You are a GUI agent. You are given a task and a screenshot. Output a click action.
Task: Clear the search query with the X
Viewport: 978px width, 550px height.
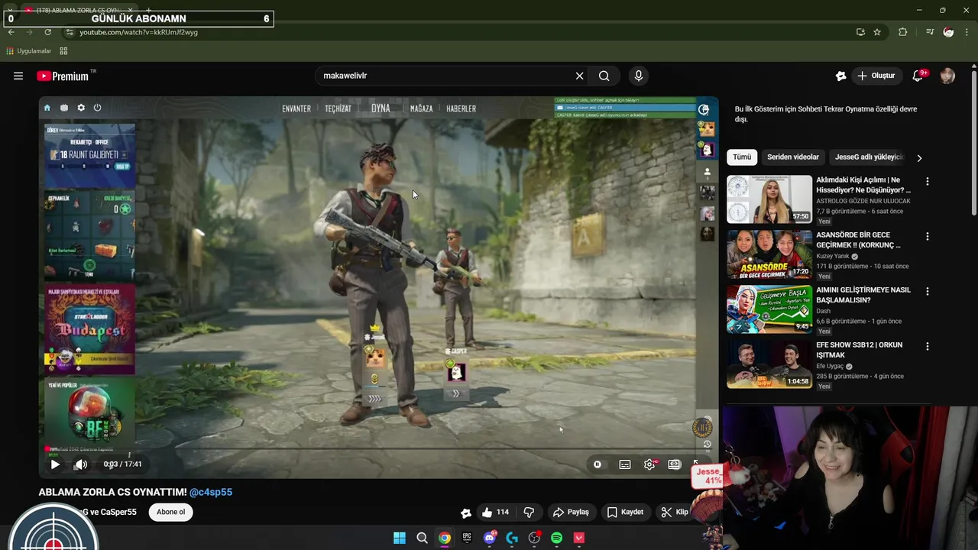pos(579,76)
